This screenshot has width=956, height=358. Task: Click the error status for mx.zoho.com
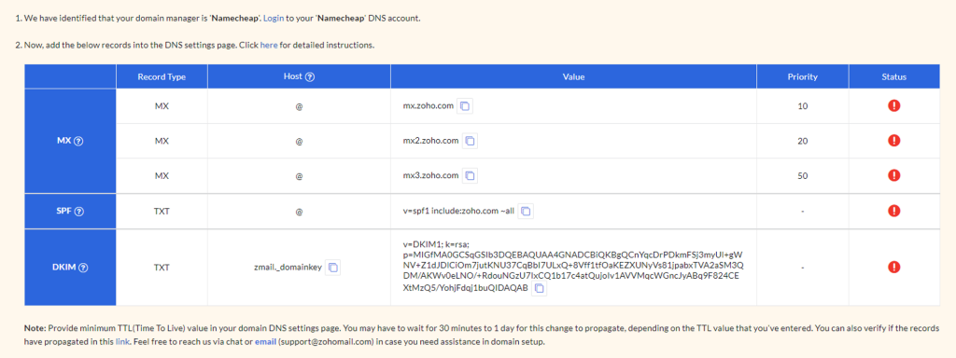coord(893,106)
